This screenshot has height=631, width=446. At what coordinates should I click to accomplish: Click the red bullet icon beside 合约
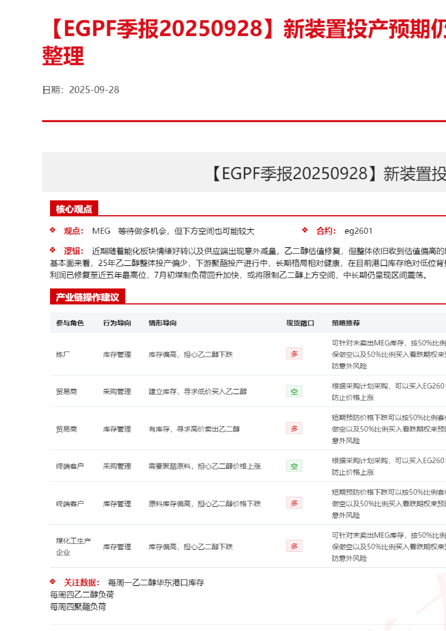(305, 230)
